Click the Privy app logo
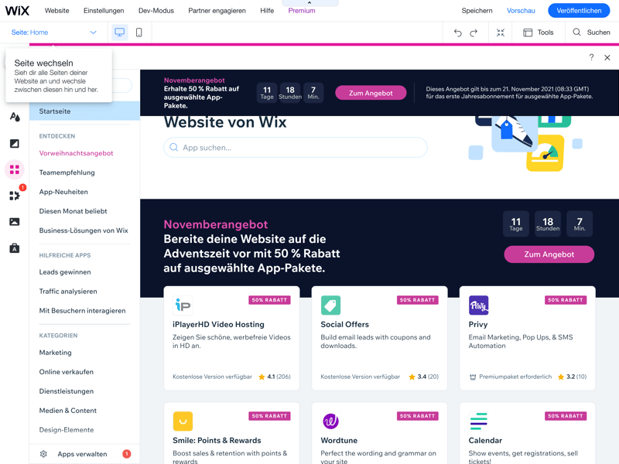Viewport: 619px width, 464px height. pyautogui.click(x=478, y=305)
